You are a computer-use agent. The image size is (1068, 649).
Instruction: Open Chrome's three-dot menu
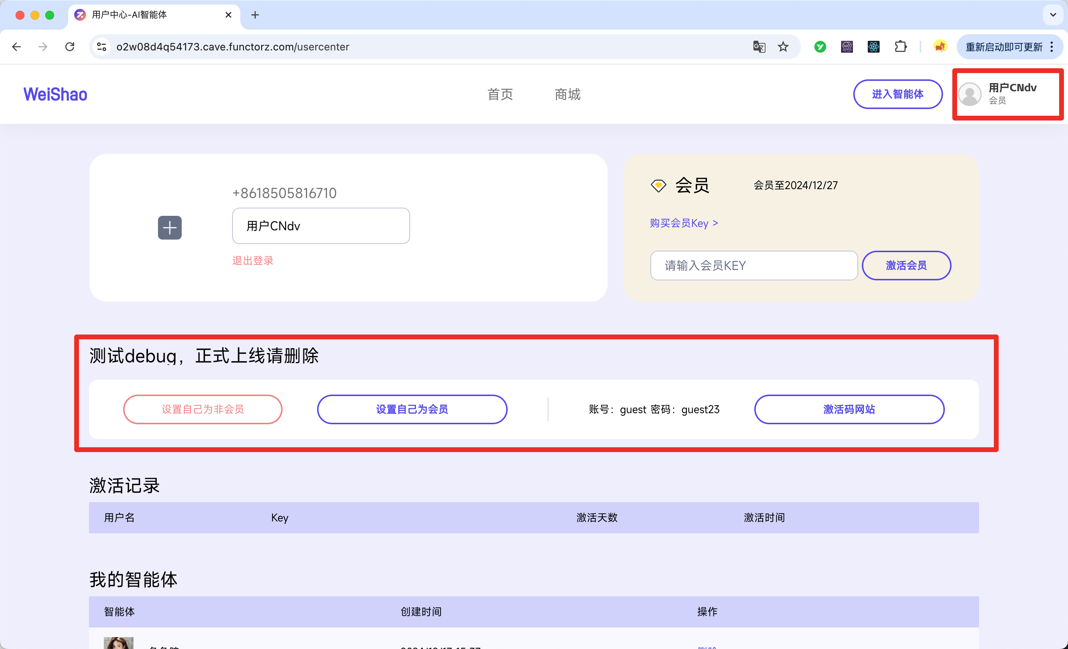[1052, 47]
